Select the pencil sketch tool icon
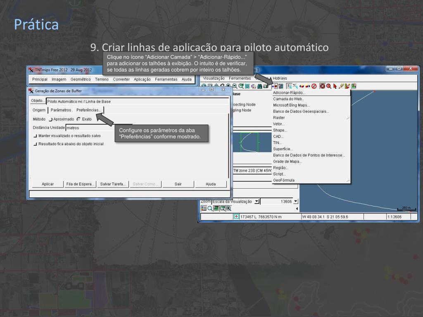 pyautogui.click(x=341, y=86)
